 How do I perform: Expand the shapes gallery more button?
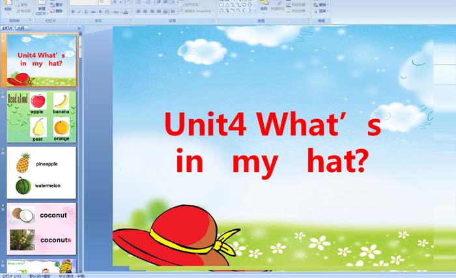click(x=255, y=11)
